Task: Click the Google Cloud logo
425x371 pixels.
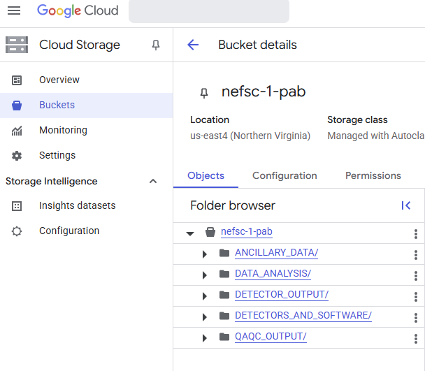Action: point(78,11)
